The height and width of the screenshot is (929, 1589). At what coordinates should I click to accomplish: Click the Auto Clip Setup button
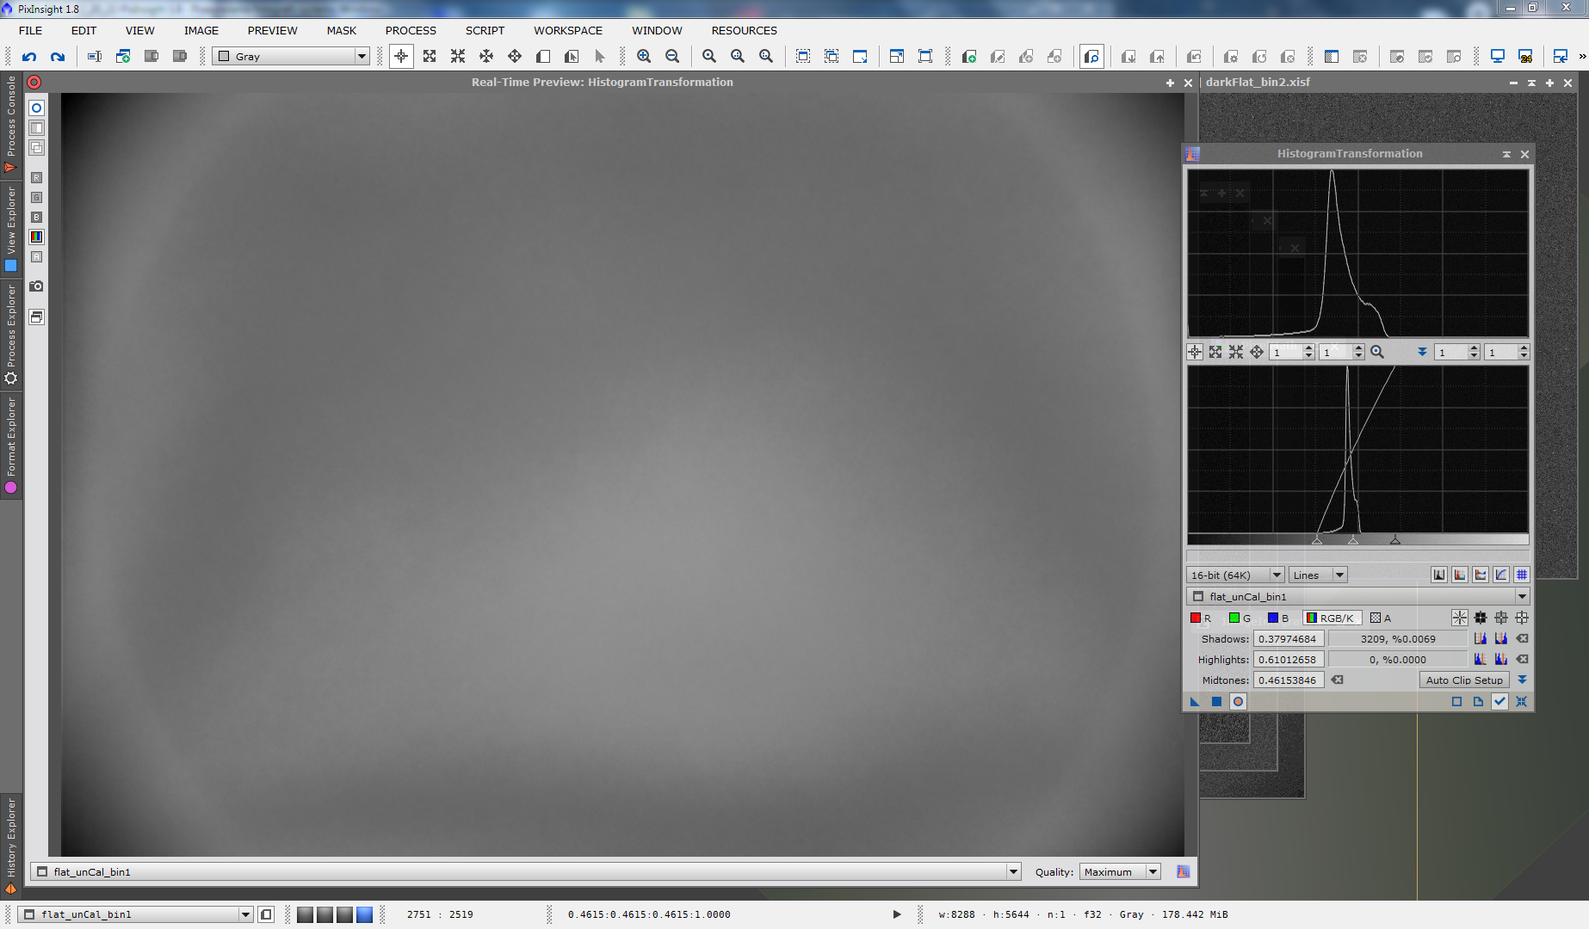click(1463, 680)
